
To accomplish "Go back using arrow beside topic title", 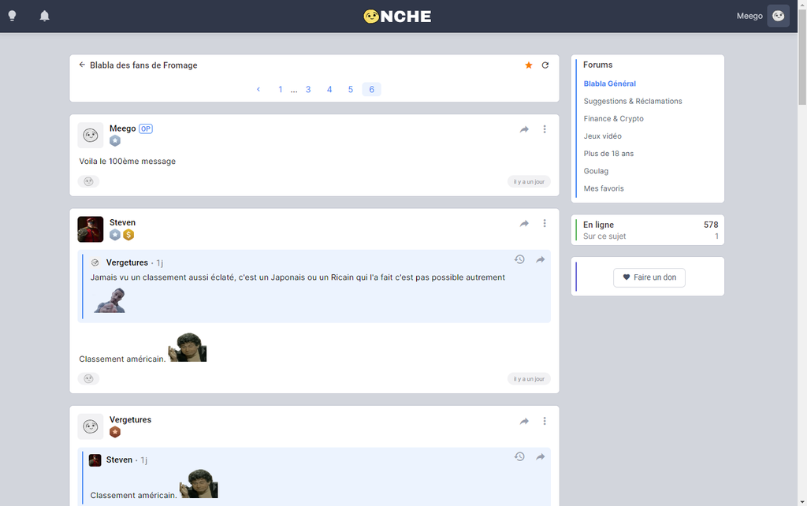I will (x=82, y=65).
